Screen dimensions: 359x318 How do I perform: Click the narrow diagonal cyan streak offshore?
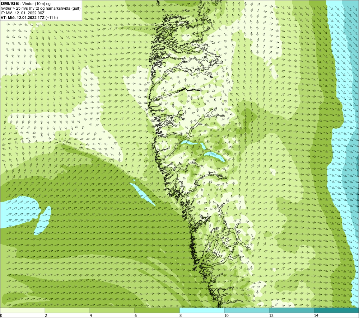coord(143,194)
